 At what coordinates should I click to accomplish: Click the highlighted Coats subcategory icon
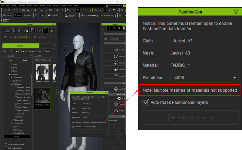[25, 37]
